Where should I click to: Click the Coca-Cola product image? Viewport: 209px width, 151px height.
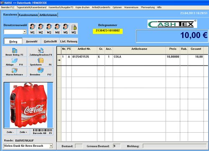28,105
